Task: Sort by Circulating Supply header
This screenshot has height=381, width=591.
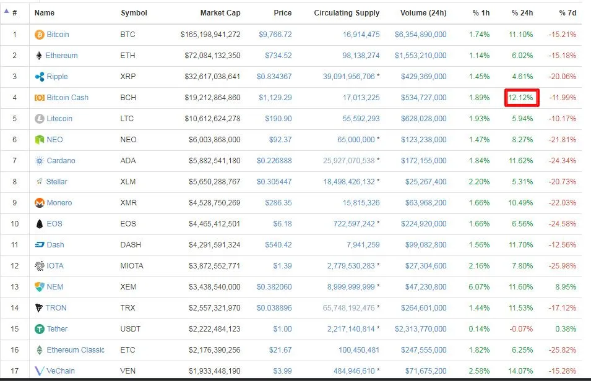Action: (347, 13)
